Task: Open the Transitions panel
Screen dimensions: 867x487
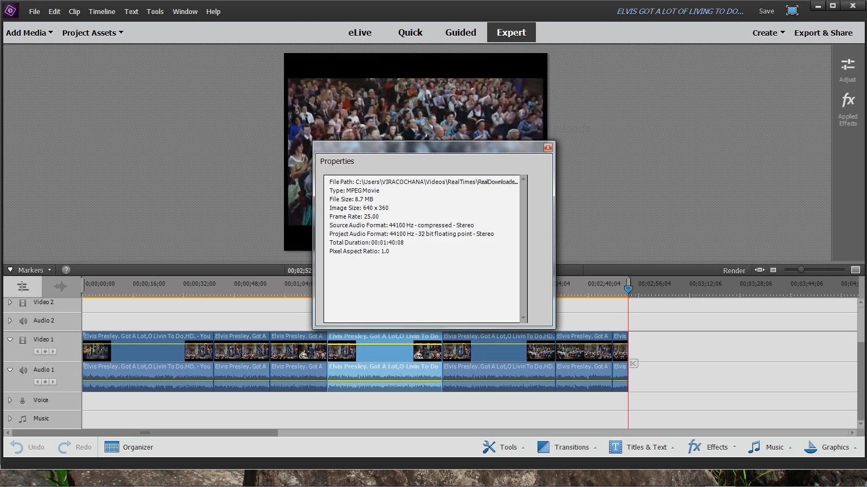Action: coord(567,447)
